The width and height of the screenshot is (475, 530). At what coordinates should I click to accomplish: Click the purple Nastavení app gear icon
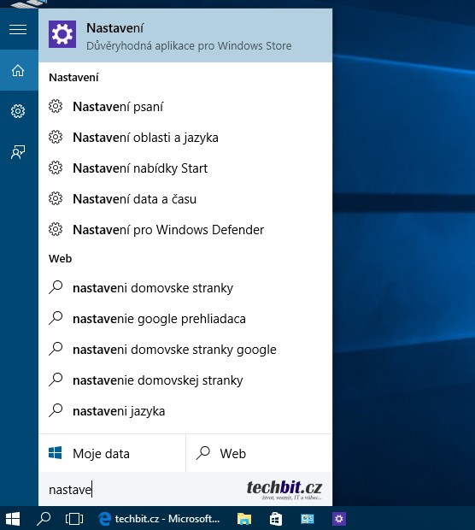(x=62, y=34)
